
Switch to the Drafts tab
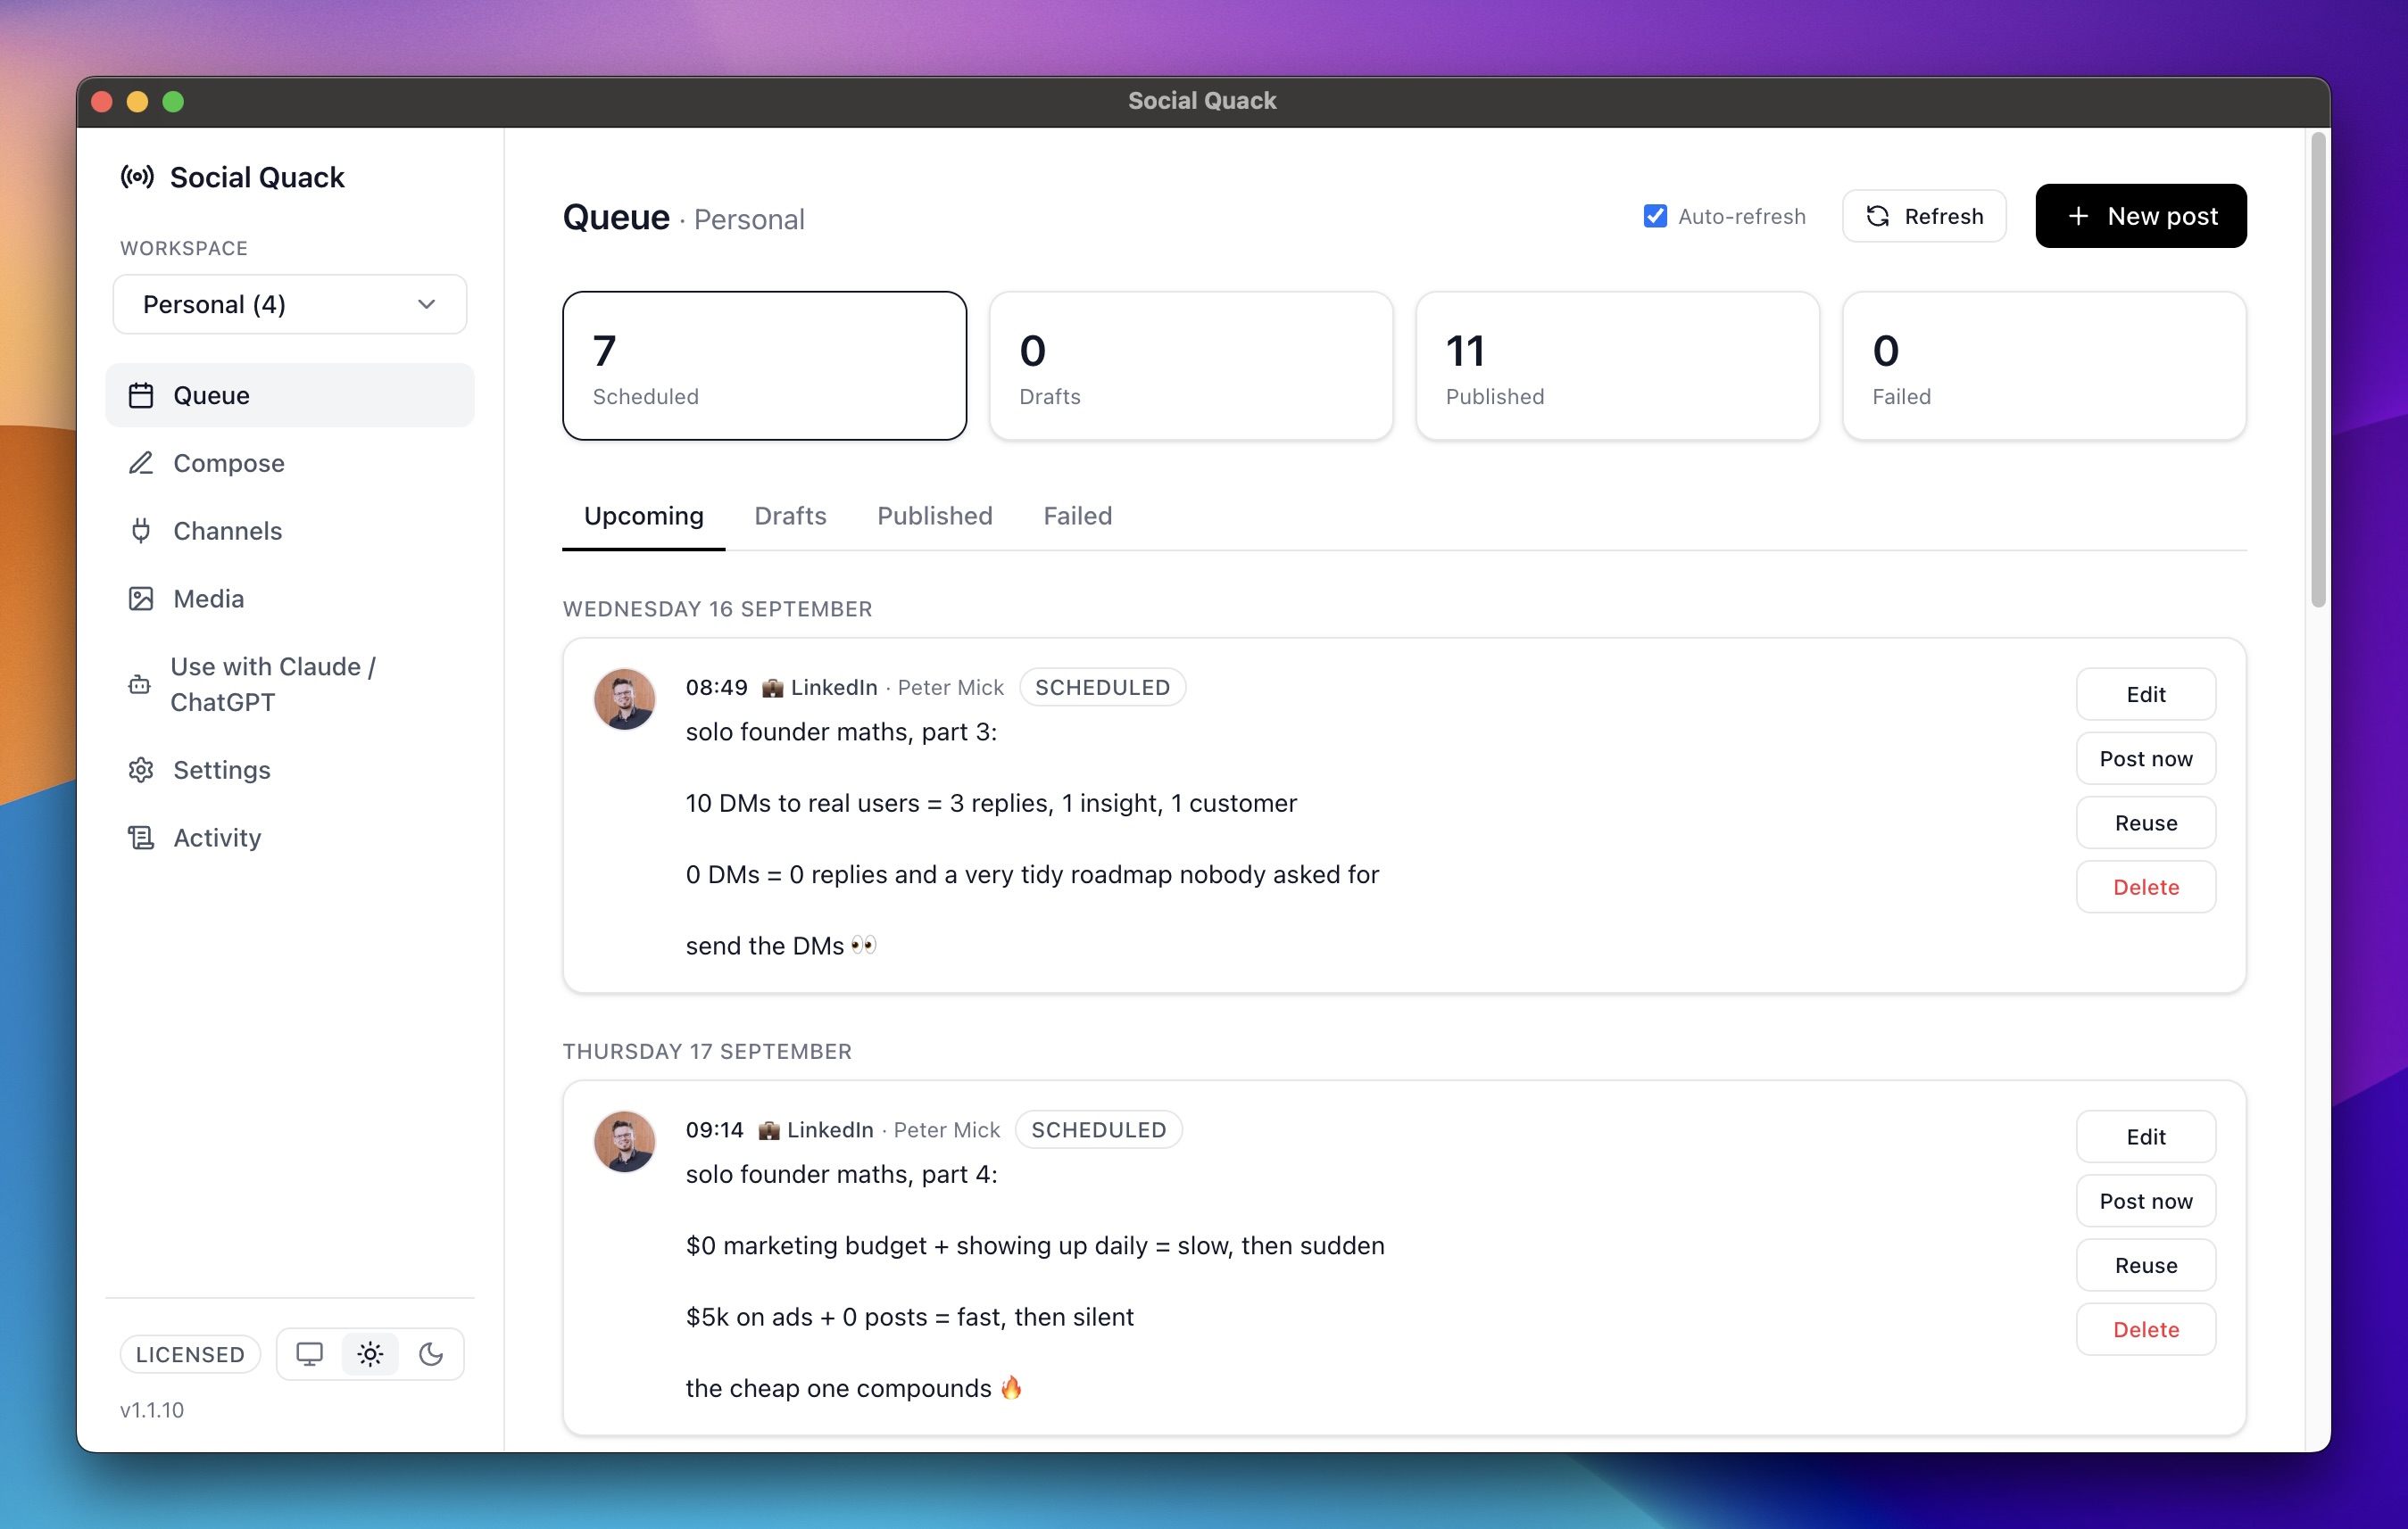(x=790, y=516)
